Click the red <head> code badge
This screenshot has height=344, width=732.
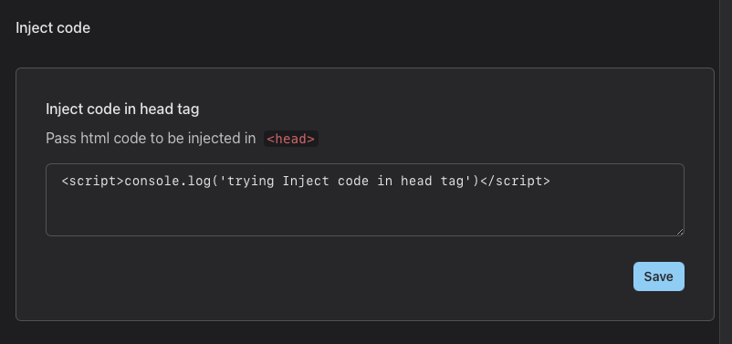[291, 139]
